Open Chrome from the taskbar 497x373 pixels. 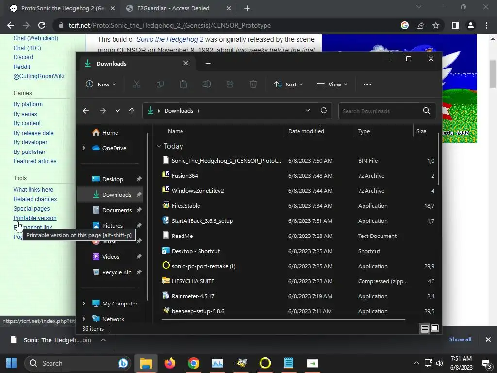(x=194, y=363)
